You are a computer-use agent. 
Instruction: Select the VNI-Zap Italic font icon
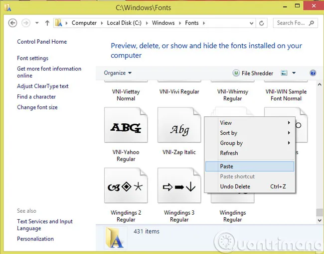[x=179, y=128]
